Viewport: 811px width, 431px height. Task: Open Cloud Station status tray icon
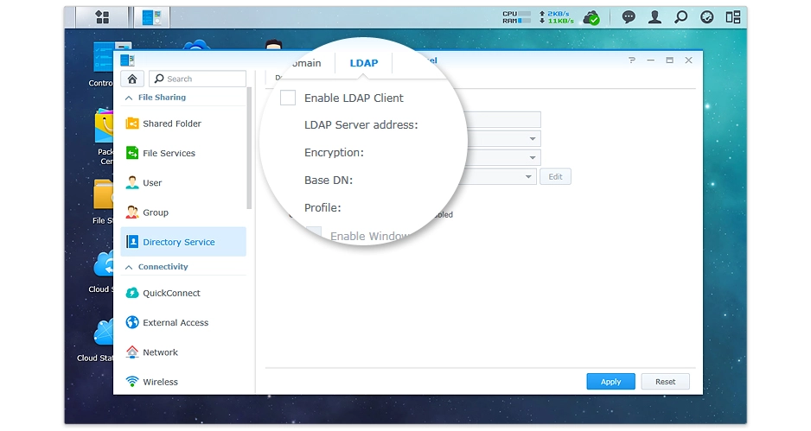[591, 18]
